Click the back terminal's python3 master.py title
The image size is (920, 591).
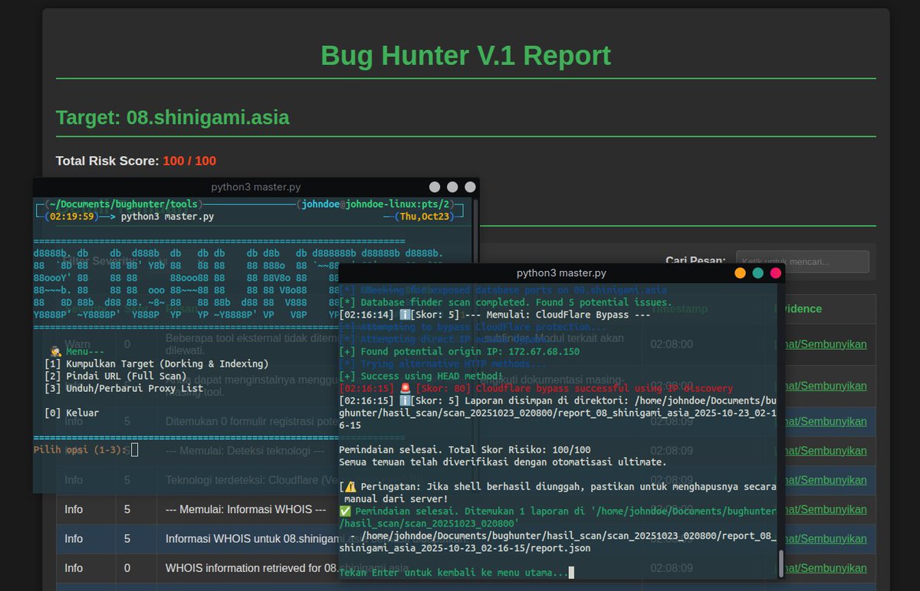click(x=256, y=187)
